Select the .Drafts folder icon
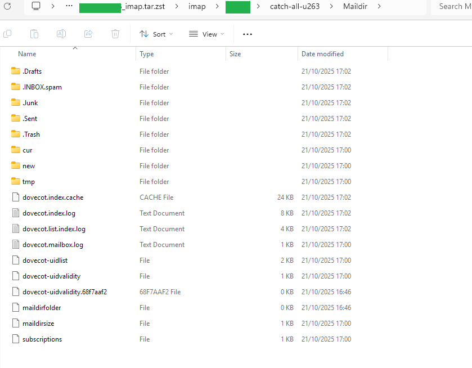Image resolution: width=472 pixels, height=368 pixels. pyautogui.click(x=16, y=71)
